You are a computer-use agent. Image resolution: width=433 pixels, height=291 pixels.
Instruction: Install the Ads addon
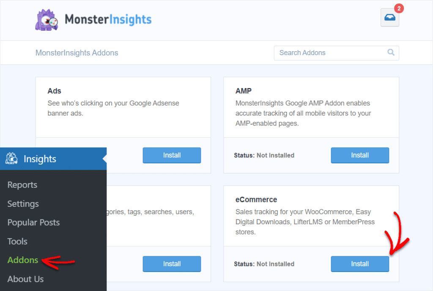coord(172,155)
